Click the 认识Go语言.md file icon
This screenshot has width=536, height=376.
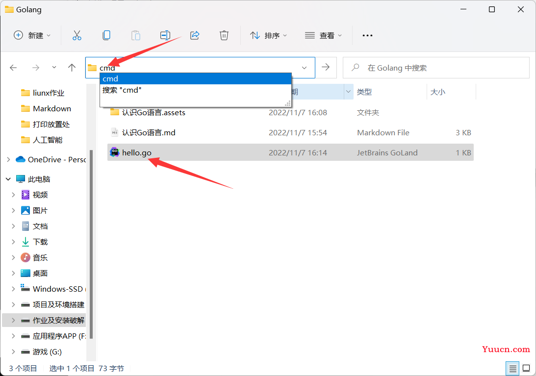coord(115,132)
